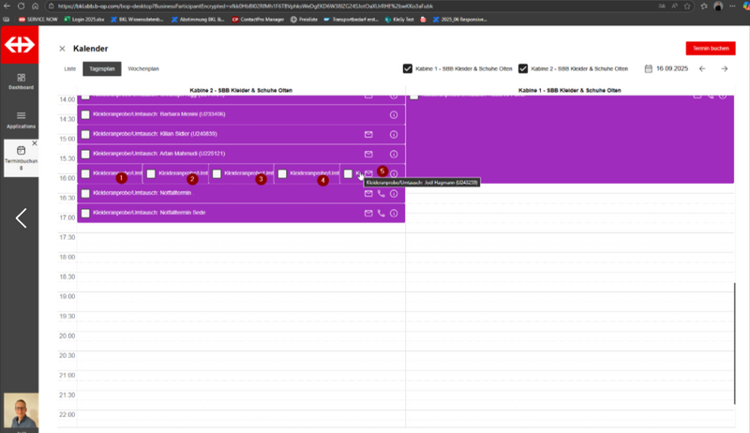Close the Terminbuchung sidebar tab

pyautogui.click(x=35, y=143)
